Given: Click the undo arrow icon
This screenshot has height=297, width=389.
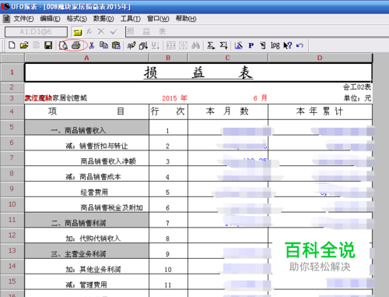Looking at the screenshot, I should click(300, 45).
